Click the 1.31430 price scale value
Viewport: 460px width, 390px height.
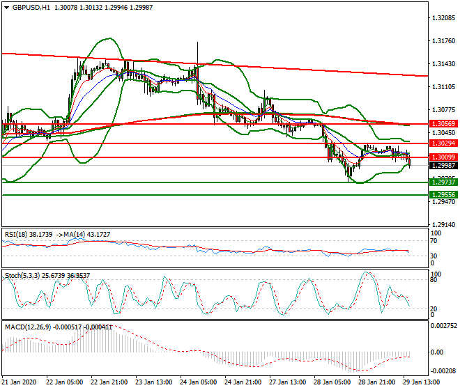click(444, 64)
